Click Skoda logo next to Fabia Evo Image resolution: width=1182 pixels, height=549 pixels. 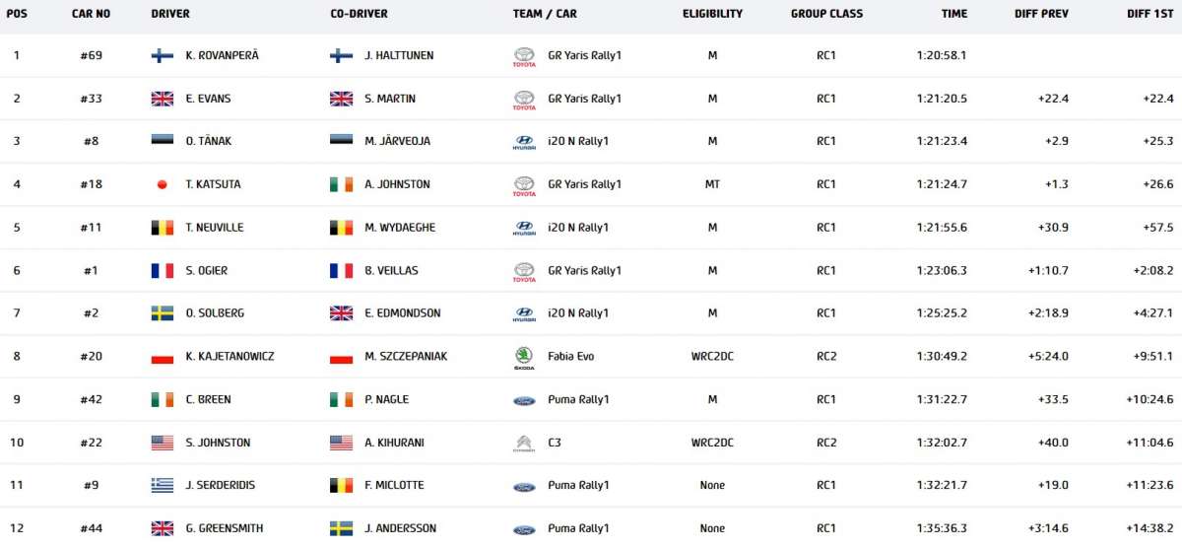[x=524, y=357]
